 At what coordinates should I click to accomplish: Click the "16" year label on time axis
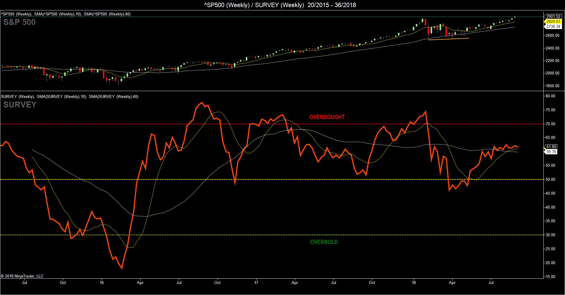coord(102,283)
